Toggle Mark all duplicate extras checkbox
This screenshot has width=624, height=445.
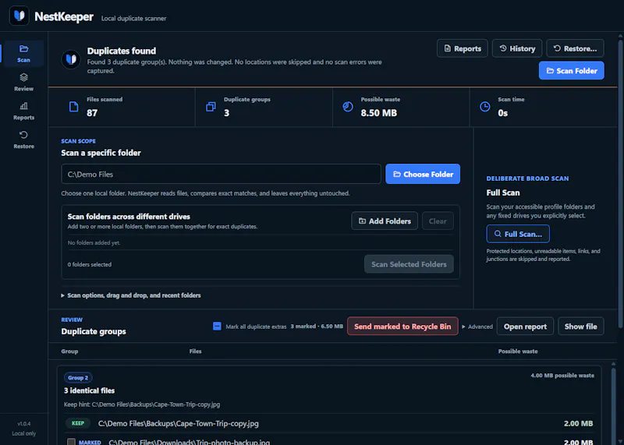click(217, 326)
